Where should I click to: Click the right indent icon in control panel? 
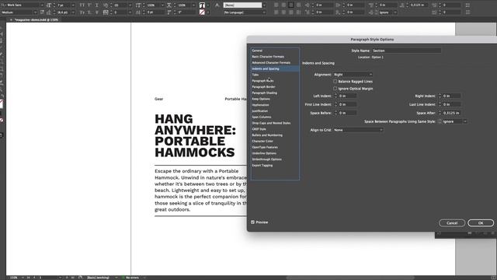[x=338, y=5]
